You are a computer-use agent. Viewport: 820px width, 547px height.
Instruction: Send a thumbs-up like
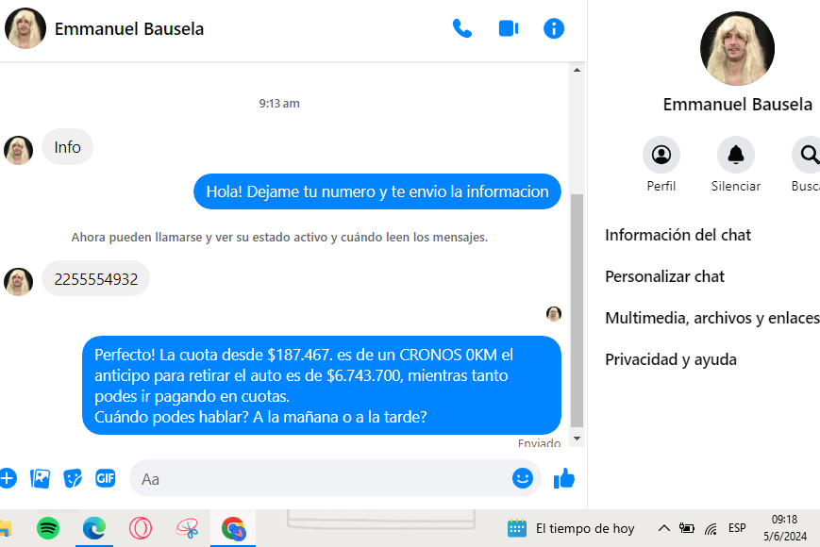coord(564,478)
